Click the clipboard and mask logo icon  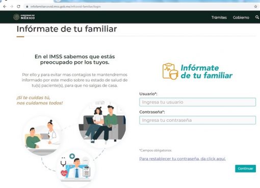point(170,71)
